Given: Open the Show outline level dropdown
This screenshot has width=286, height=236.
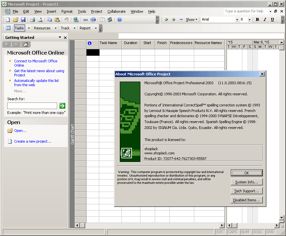Looking at the screenshot, I should click(192, 20).
